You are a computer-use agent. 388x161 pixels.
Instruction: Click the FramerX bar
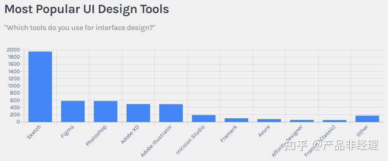click(x=236, y=120)
